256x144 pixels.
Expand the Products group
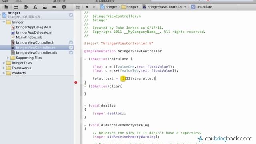point(4,73)
